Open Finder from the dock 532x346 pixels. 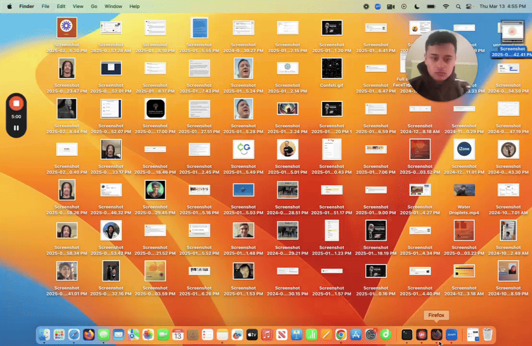pyautogui.click(x=44, y=335)
